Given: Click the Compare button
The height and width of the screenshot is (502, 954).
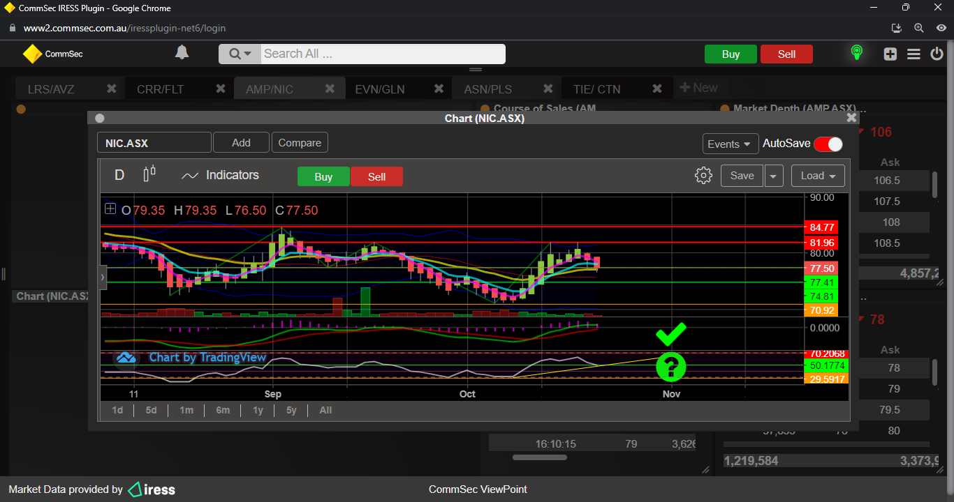Looking at the screenshot, I should pos(300,142).
